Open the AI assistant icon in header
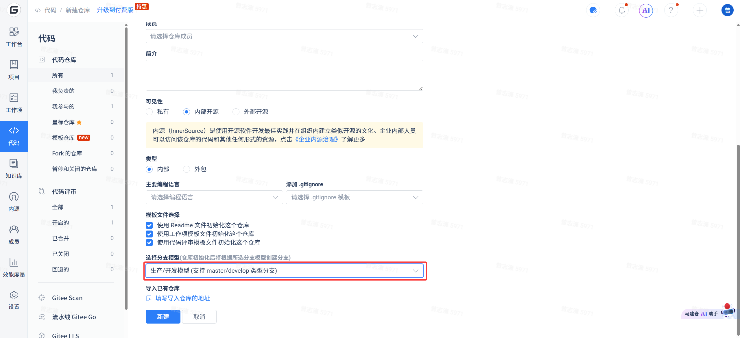 click(646, 11)
